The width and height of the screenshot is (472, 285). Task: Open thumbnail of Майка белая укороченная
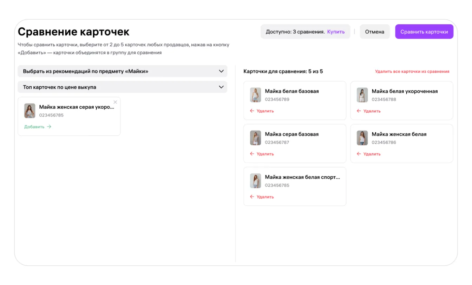[x=362, y=95]
